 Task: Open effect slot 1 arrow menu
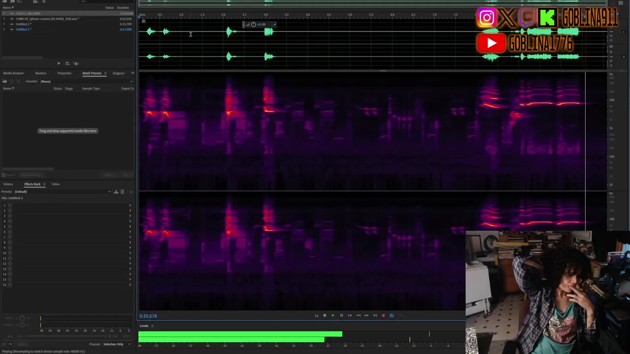(130, 206)
